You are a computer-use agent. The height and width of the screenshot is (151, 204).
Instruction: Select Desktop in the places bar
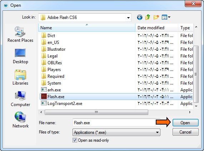click(x=20, y=56)
